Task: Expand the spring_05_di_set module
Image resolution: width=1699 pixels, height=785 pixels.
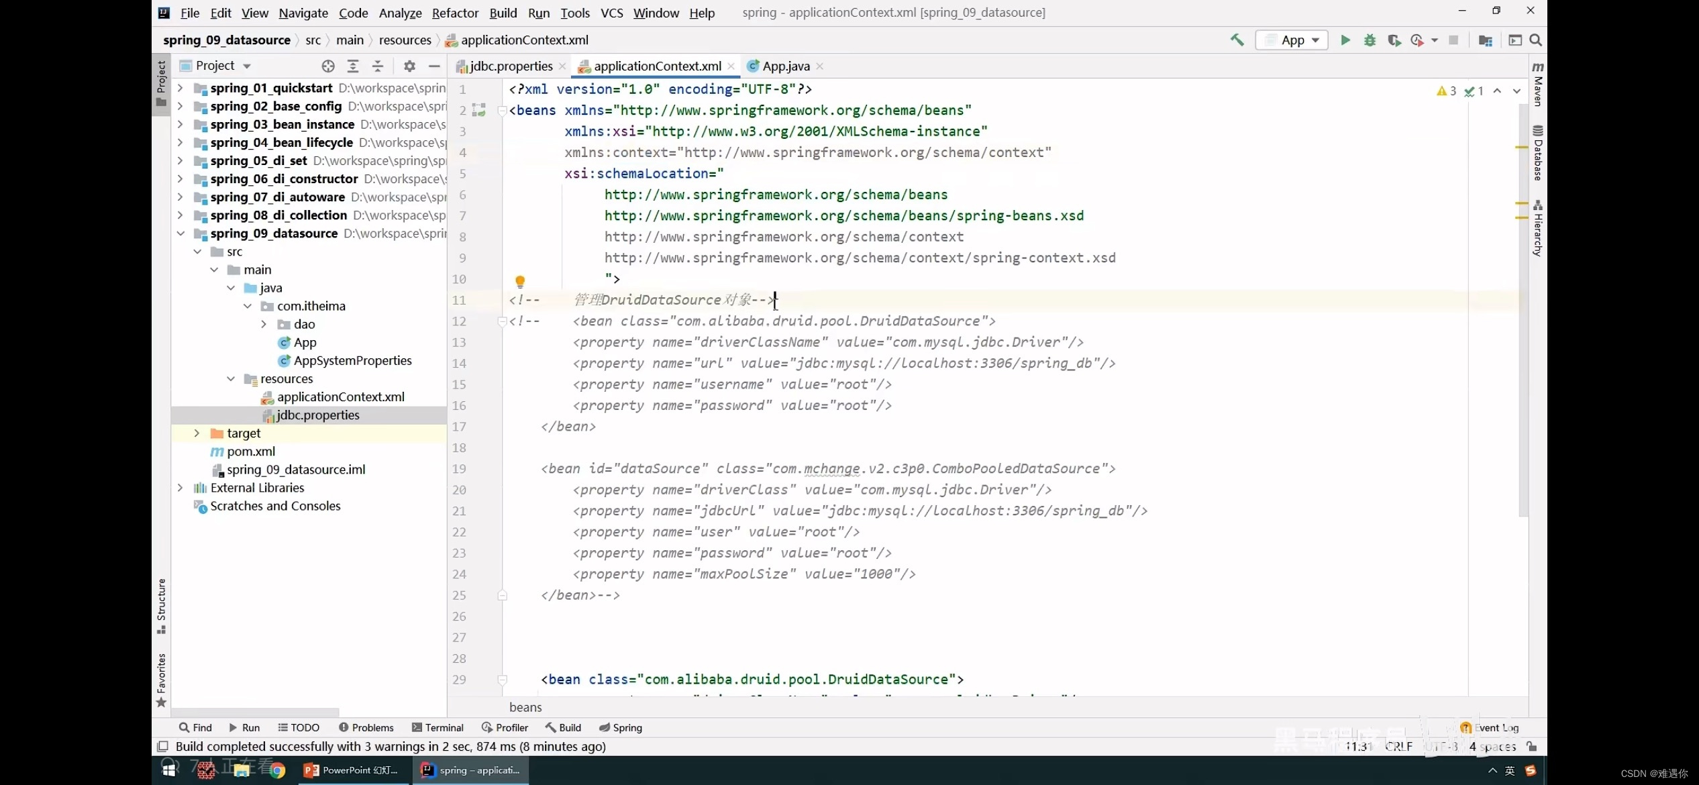Action: click(x=180, y=160)
